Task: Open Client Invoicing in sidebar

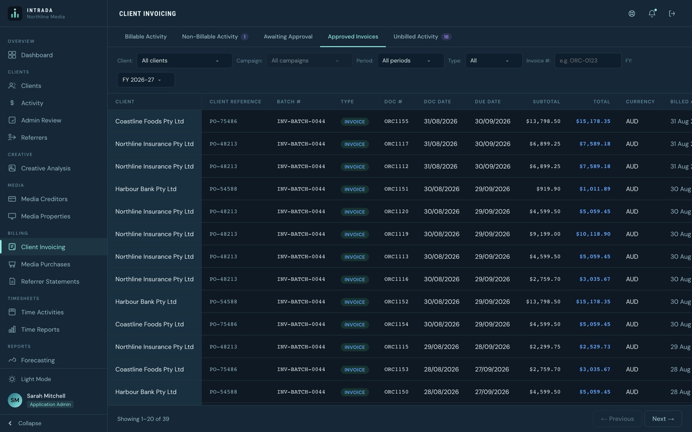Action: 54,247
